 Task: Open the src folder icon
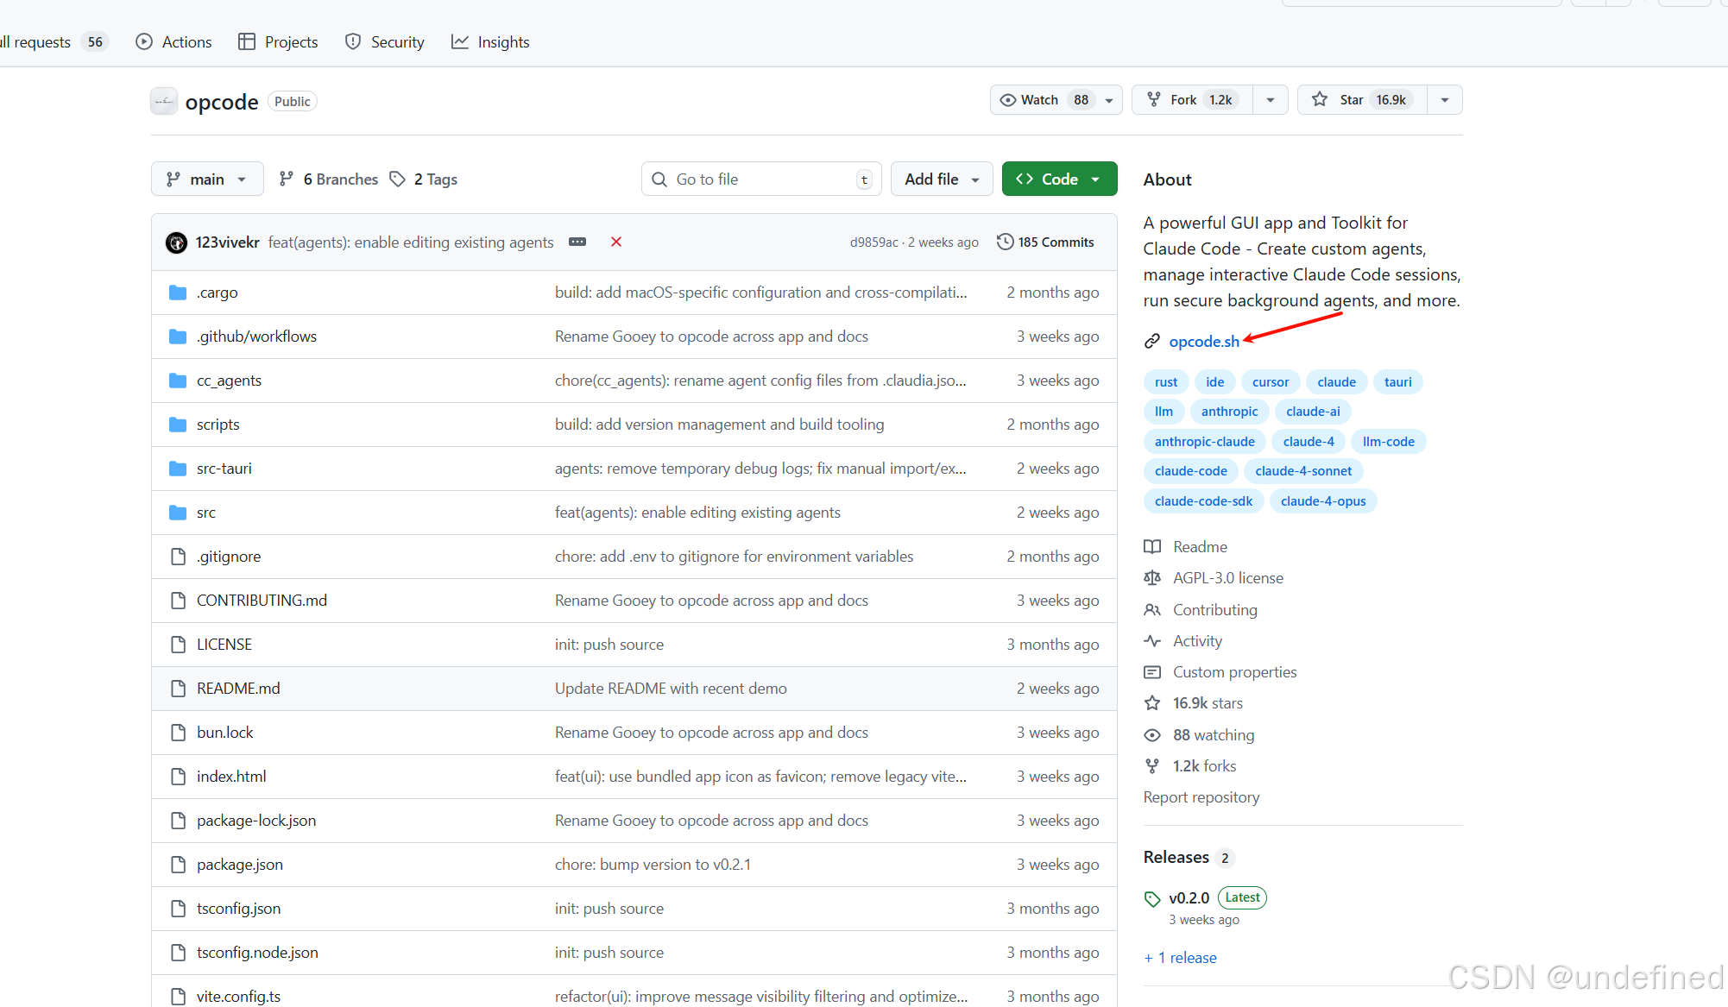point(178,513)
